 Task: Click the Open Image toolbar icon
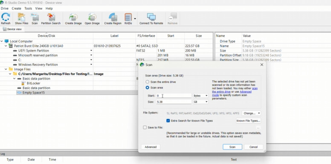click(92, 17)
